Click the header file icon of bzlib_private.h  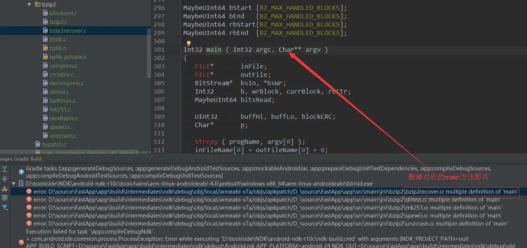46,57
